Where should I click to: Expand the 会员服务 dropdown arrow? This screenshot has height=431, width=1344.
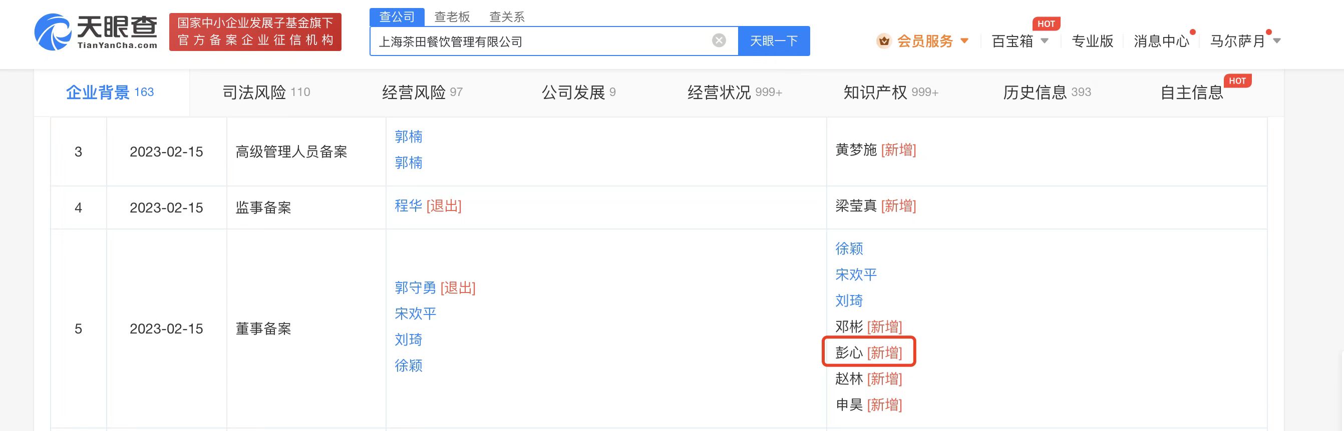point(964,40)
